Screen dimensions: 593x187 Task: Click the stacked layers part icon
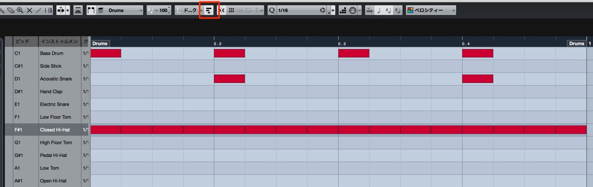click(100, 10)
